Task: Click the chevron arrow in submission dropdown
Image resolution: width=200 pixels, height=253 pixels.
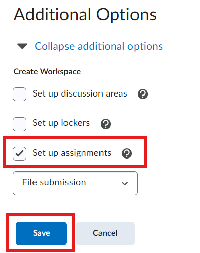Action: pyautogui.click(x=125, y=183)
